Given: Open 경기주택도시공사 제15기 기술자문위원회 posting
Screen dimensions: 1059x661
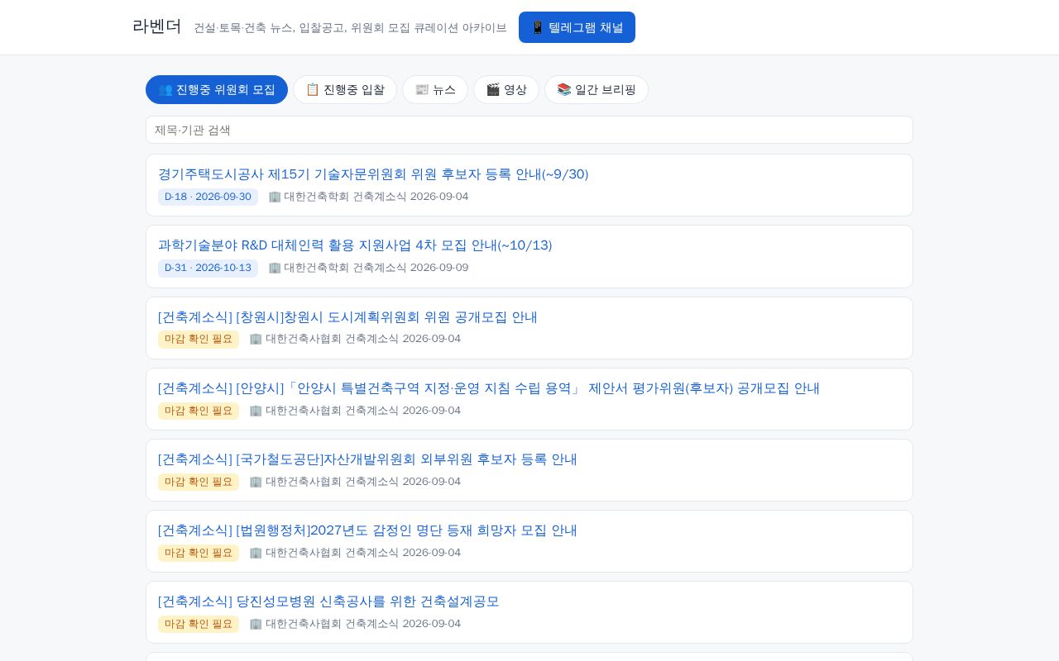Looking at the screenshot, I should point(373,174).
